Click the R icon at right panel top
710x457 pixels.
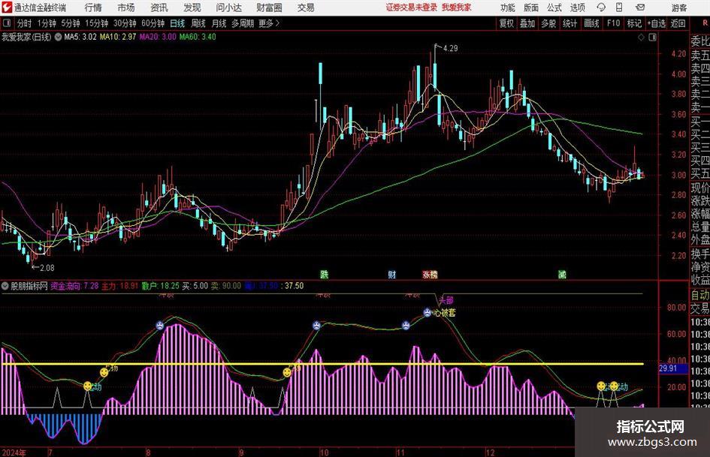pos(705,23)
